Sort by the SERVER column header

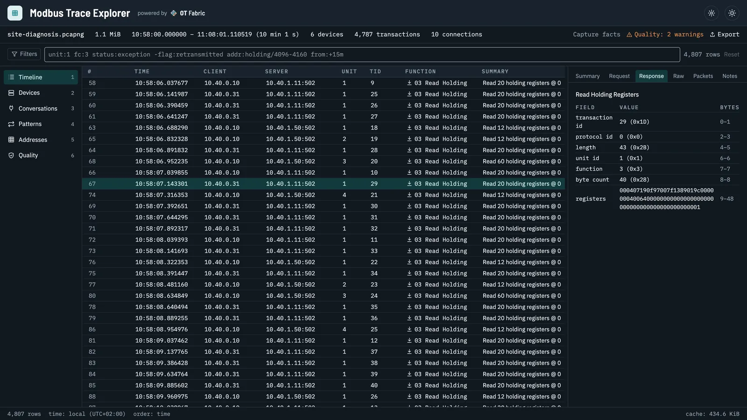click(x=276, y=71)
